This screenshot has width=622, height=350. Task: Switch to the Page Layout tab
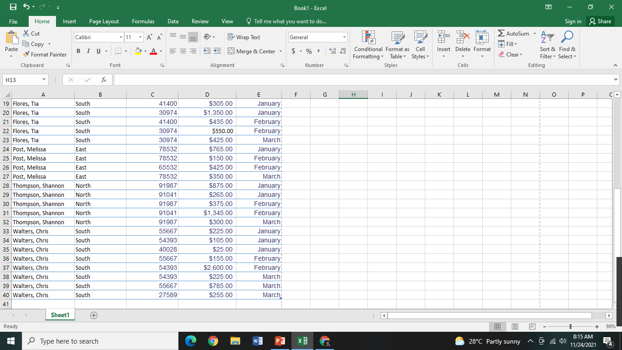104,21
